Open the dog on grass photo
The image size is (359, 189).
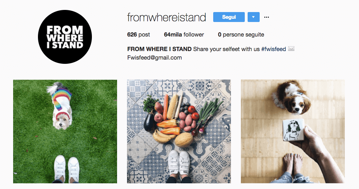65,131
